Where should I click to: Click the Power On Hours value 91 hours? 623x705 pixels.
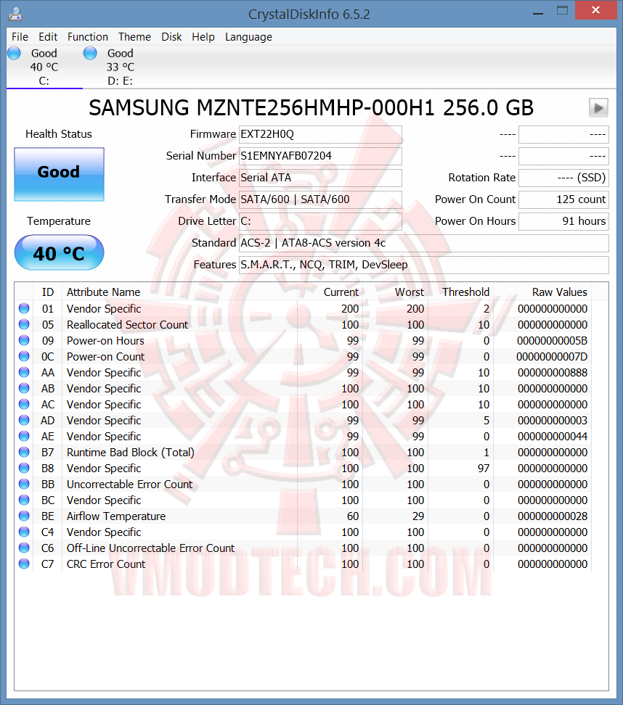[x=563, y=221]
